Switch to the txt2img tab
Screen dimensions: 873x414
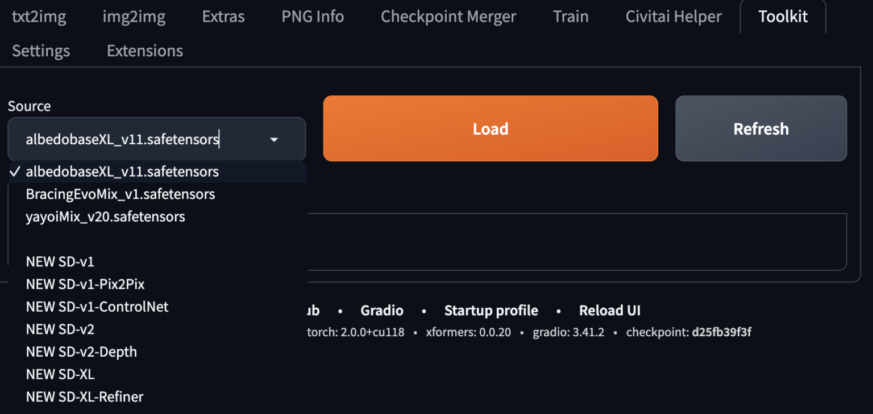(39, 16)
